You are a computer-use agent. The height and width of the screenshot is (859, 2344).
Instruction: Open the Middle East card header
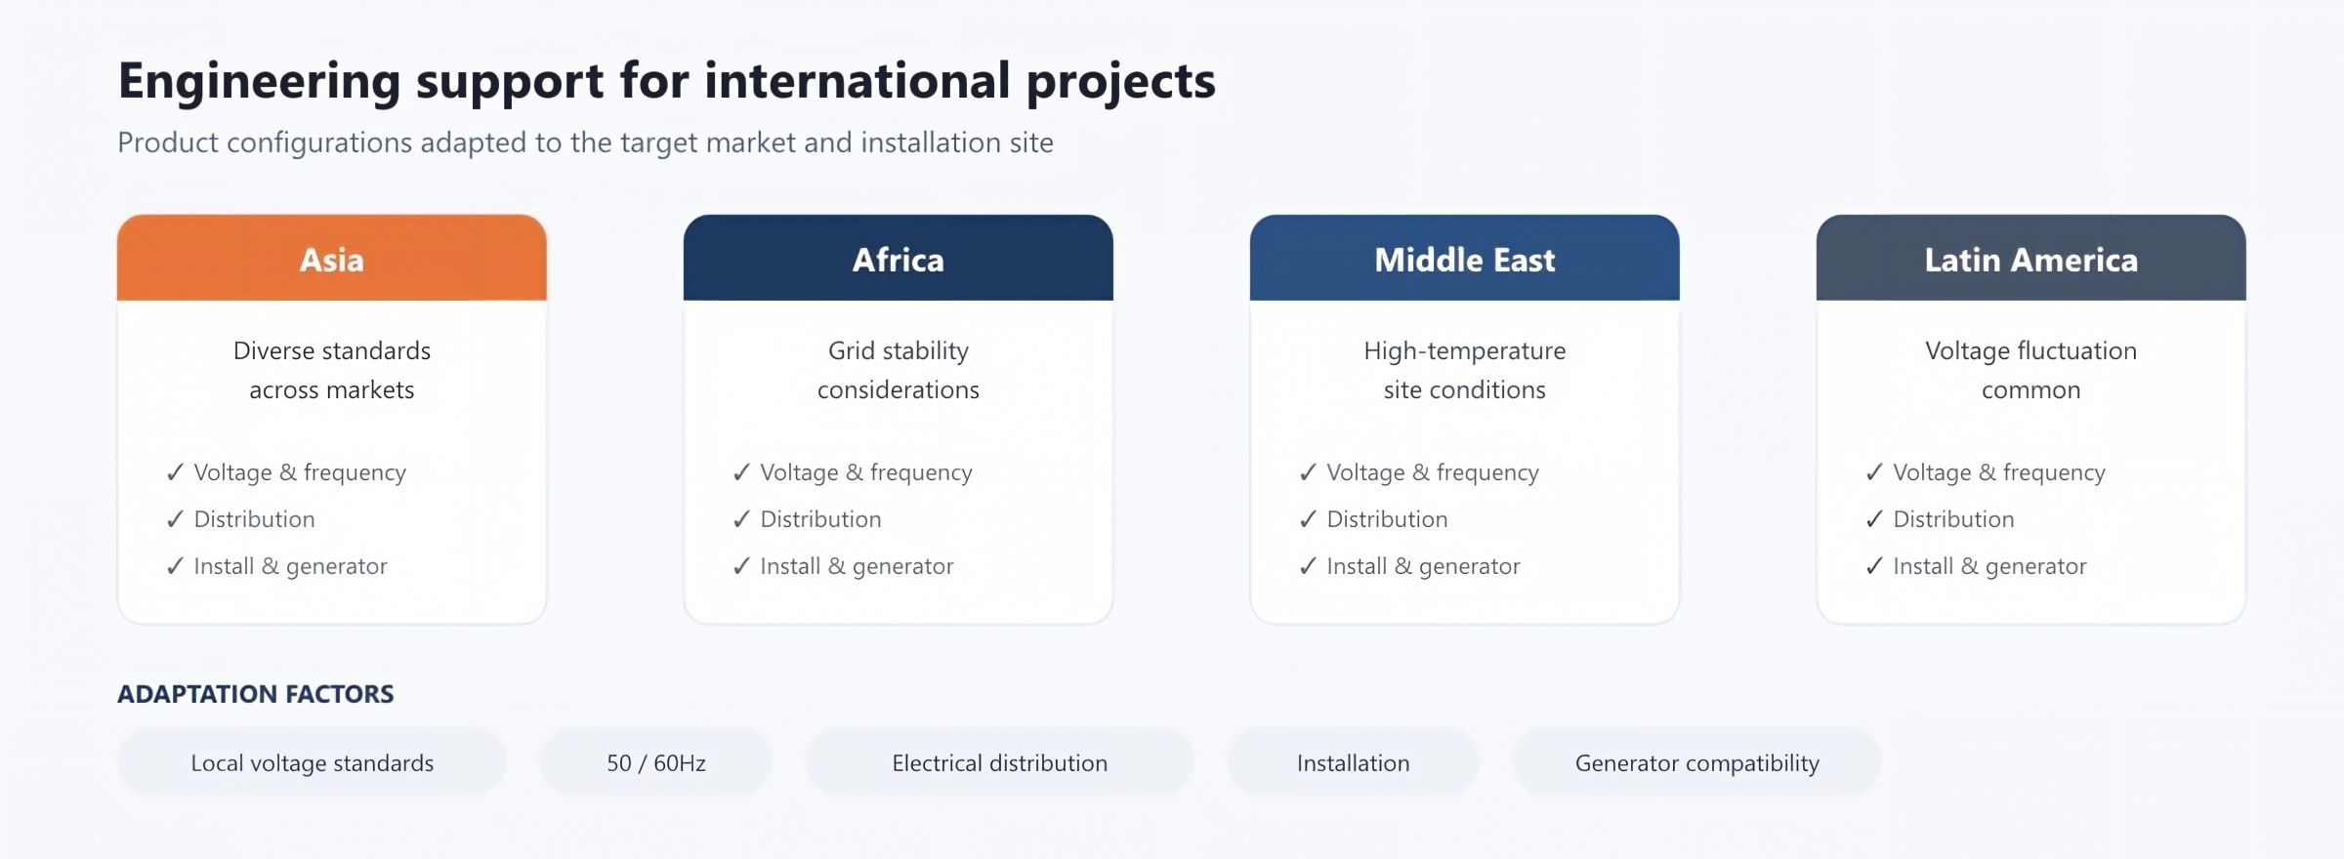point(1465,258)
